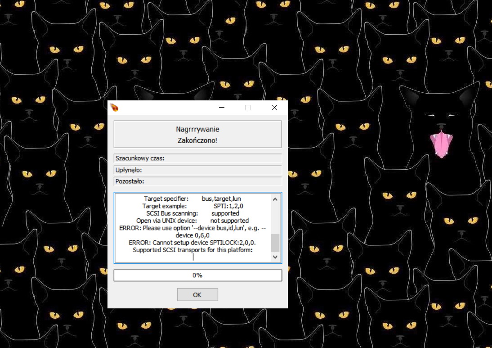Click the fireball icon in the title bar
Viewport: 492px width, 348px height.
pyautogui.click(x=114, y=107)
